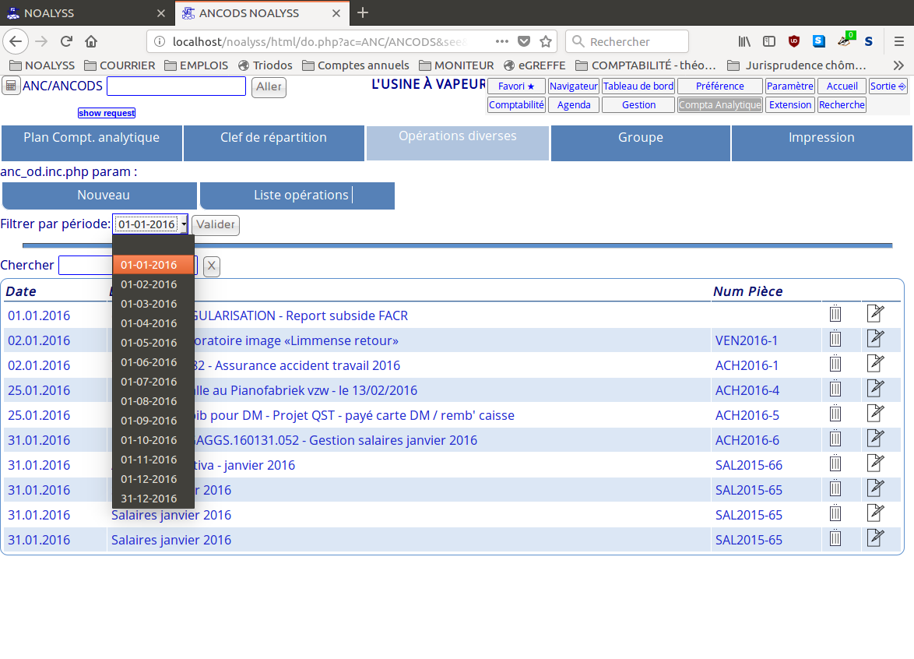
Task: Click the Nouveau button
Action: [103, 196]
